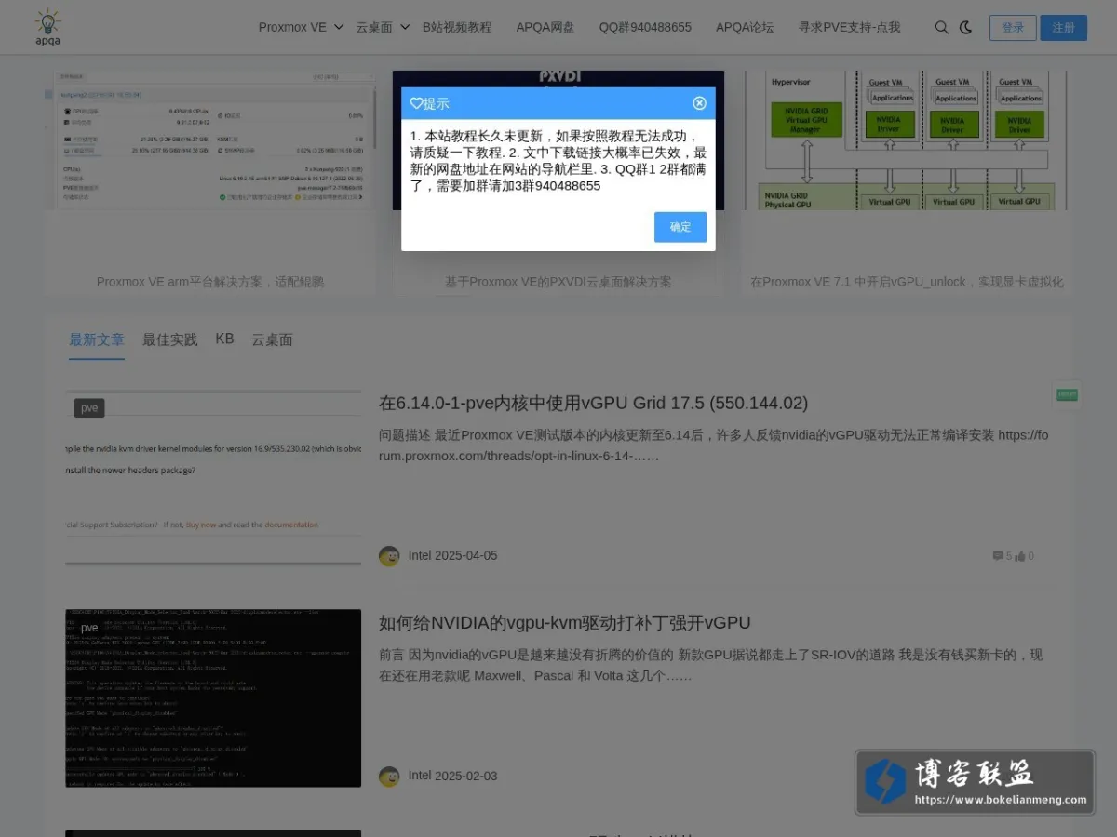
Task: Open article 如何给NVIDIA的vgpu-kvm驱动打补丁强开vGPU
Action: click(564, 622)
